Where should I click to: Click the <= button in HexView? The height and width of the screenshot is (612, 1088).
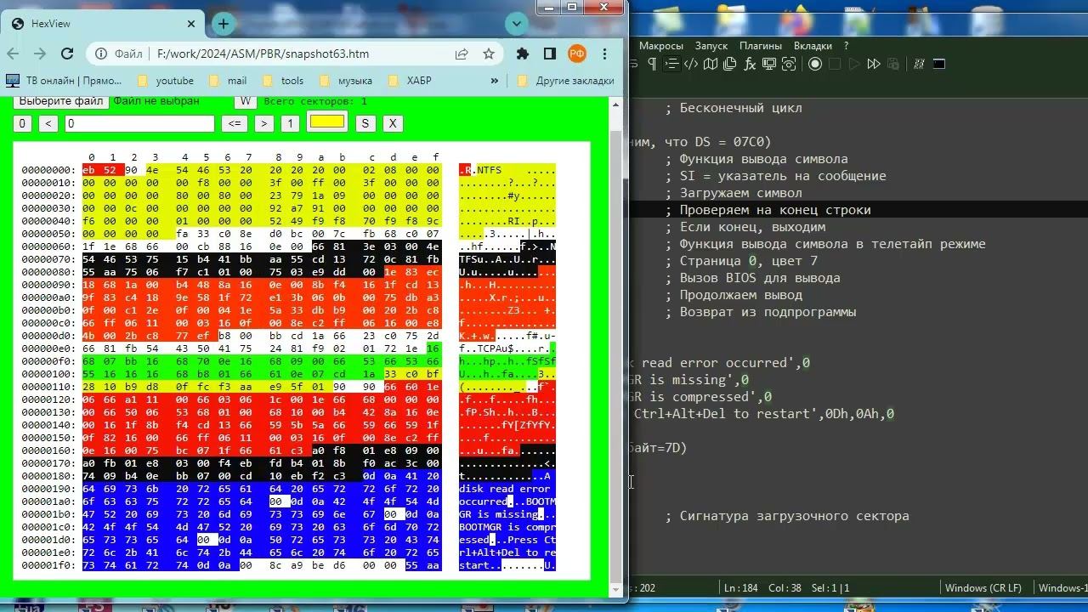(x=235, y=123)
